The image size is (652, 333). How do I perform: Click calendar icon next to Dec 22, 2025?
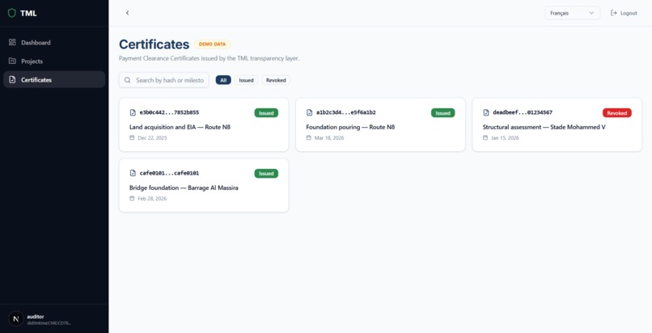132,138
